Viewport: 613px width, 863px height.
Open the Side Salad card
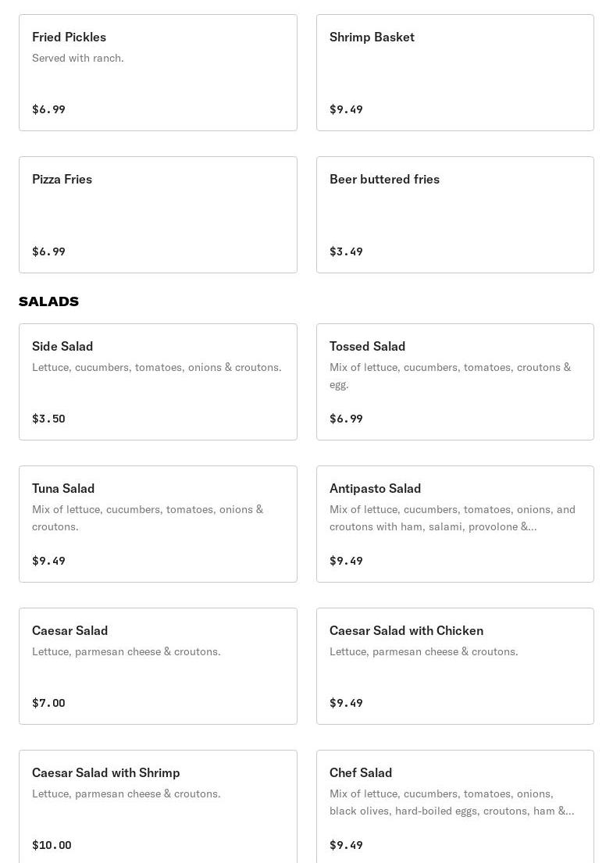(158, 382)
